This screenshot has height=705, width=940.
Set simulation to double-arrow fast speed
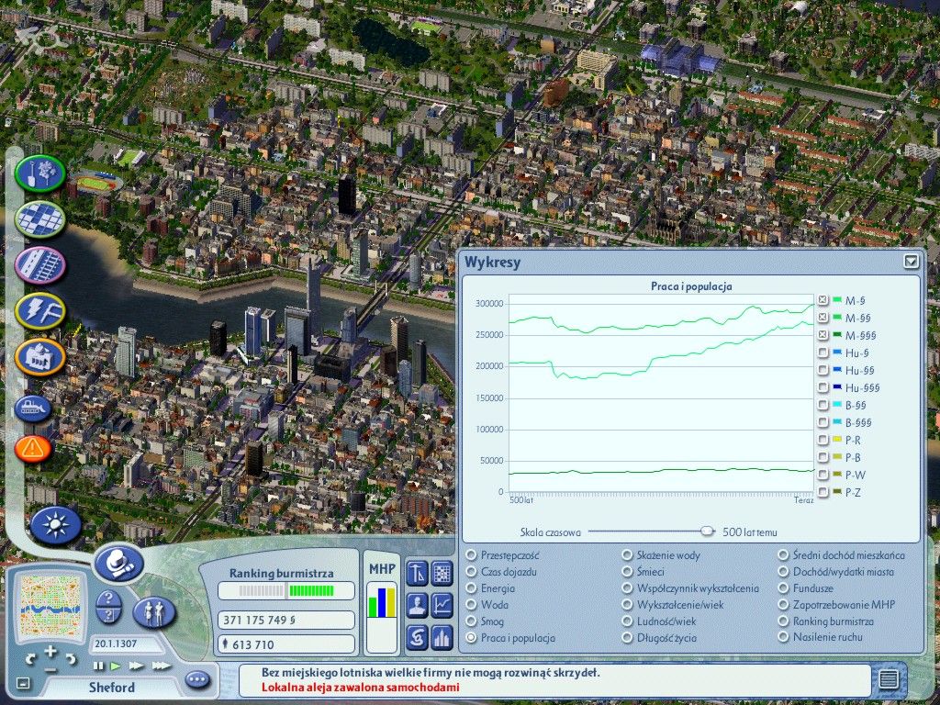(137, 666)
